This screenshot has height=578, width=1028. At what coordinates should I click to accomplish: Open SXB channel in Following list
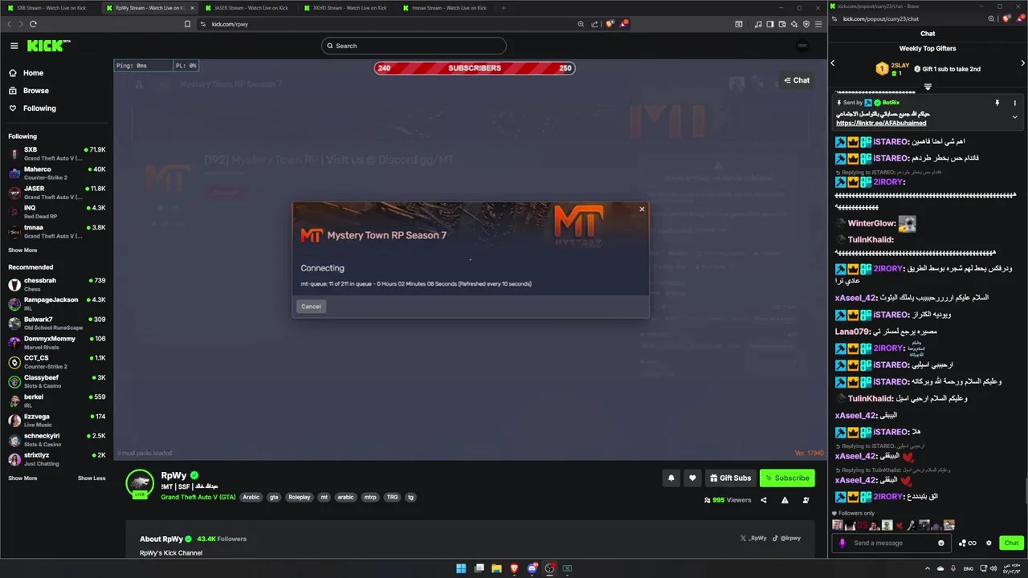tap(56, 153)
